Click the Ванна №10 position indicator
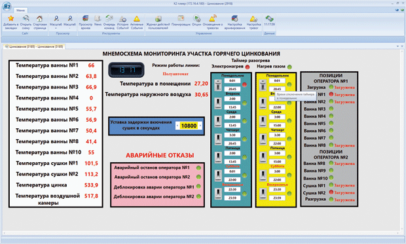This screenshot has width=406, height=244. pyautogui.click(x=331, y=178)
